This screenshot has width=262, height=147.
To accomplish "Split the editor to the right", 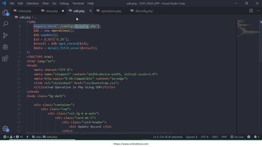I will pos(251,11).
